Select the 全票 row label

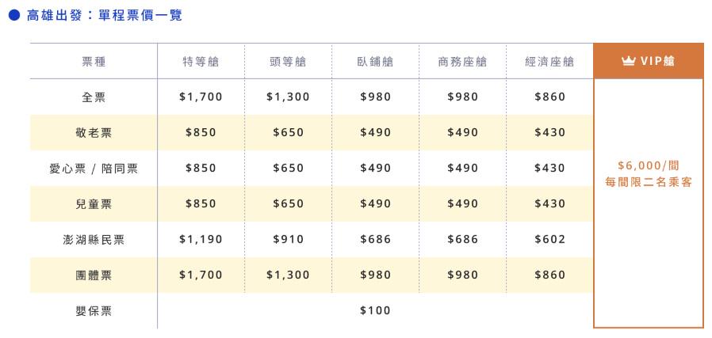pos(94,97)
